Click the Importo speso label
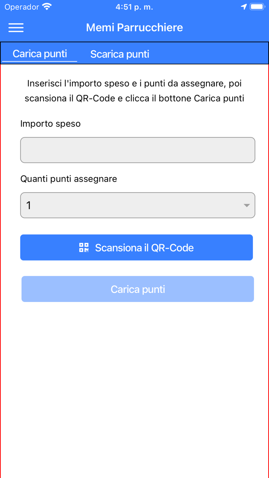The height and width of the screenshot is (478, 269). click(x=50, y=123)
